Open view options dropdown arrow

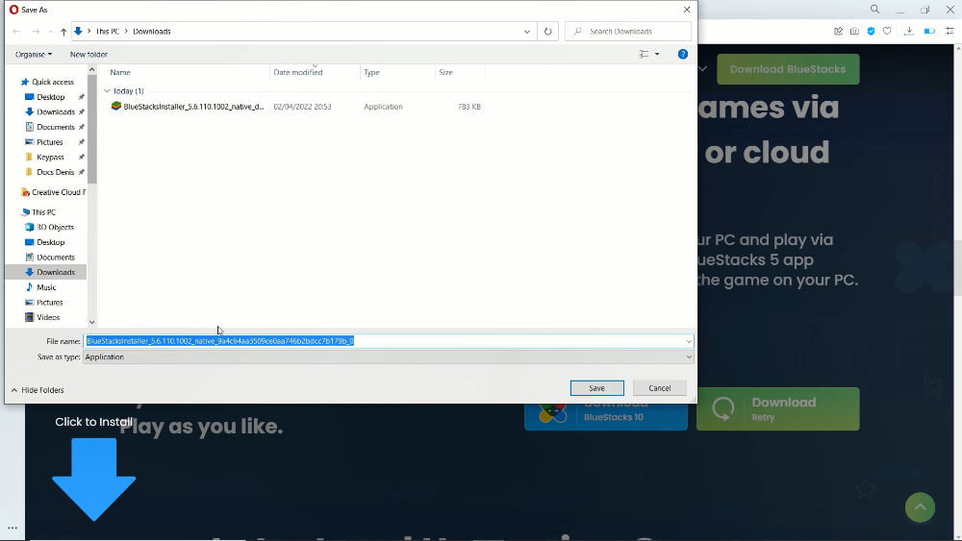point(657,54)
